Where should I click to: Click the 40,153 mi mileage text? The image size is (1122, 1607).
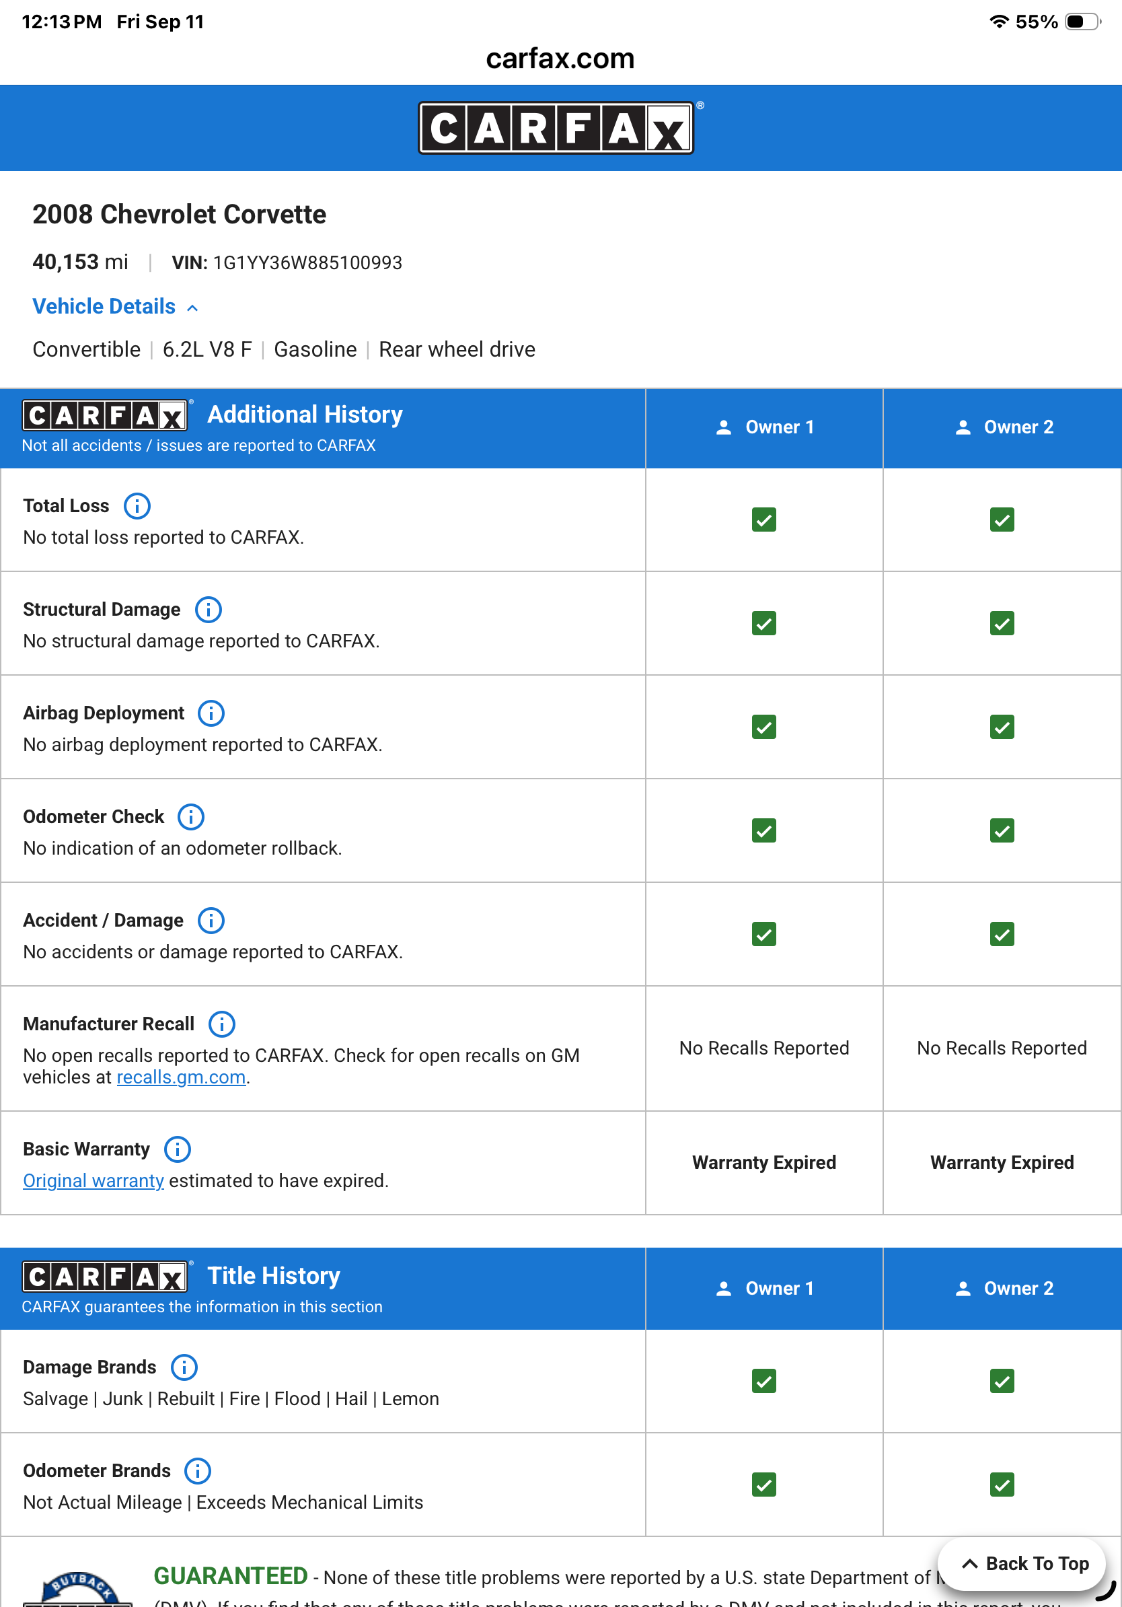tap(80, 262)
